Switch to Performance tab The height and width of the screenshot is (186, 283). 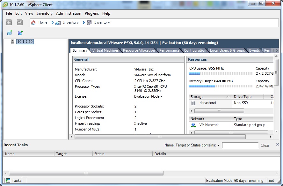pyautogui.click(x=169, y=50)
